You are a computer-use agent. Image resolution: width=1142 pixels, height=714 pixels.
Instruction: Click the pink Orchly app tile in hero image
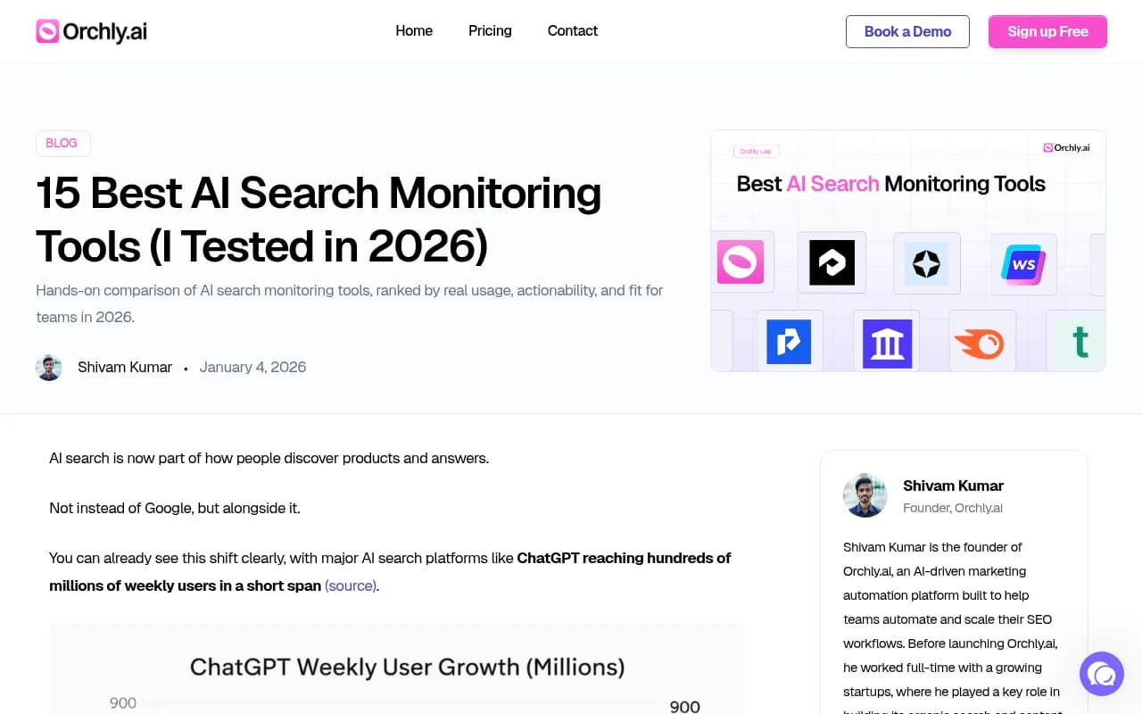(741, 262)
